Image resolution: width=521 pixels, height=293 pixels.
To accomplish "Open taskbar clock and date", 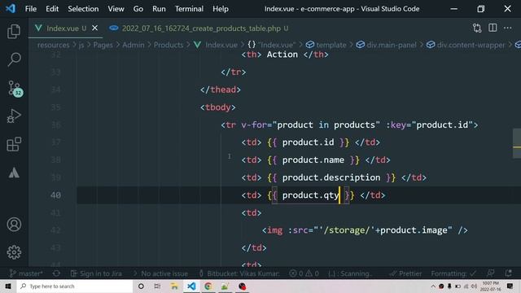I will tap(490, 286).
